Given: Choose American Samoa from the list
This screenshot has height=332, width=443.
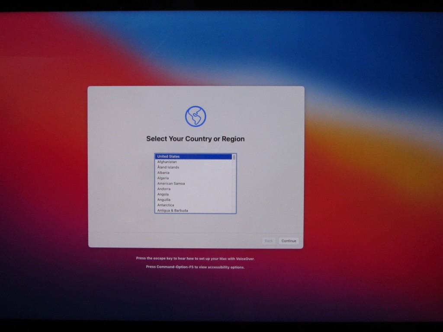Looking at the screenshot, I should click(193, 183).
